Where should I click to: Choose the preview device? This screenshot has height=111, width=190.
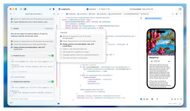[157, 99]
